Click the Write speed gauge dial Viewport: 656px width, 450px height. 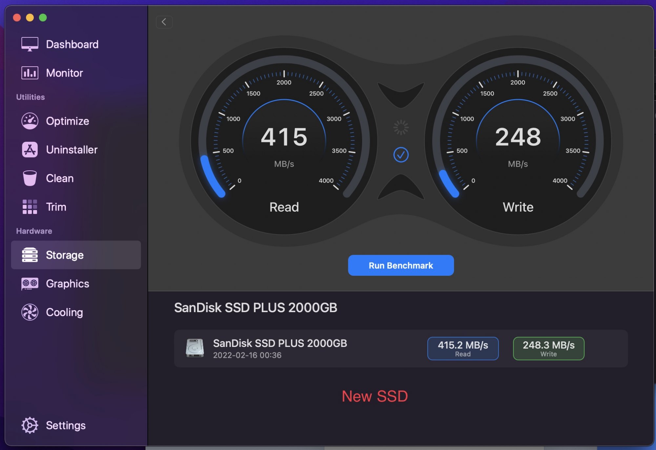[x=518, y=141]
